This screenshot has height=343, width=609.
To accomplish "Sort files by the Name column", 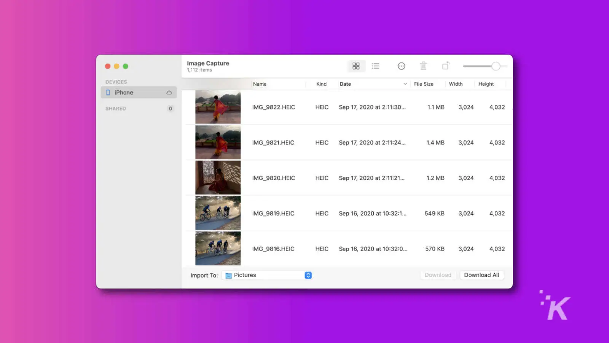I will click(260, 84).
